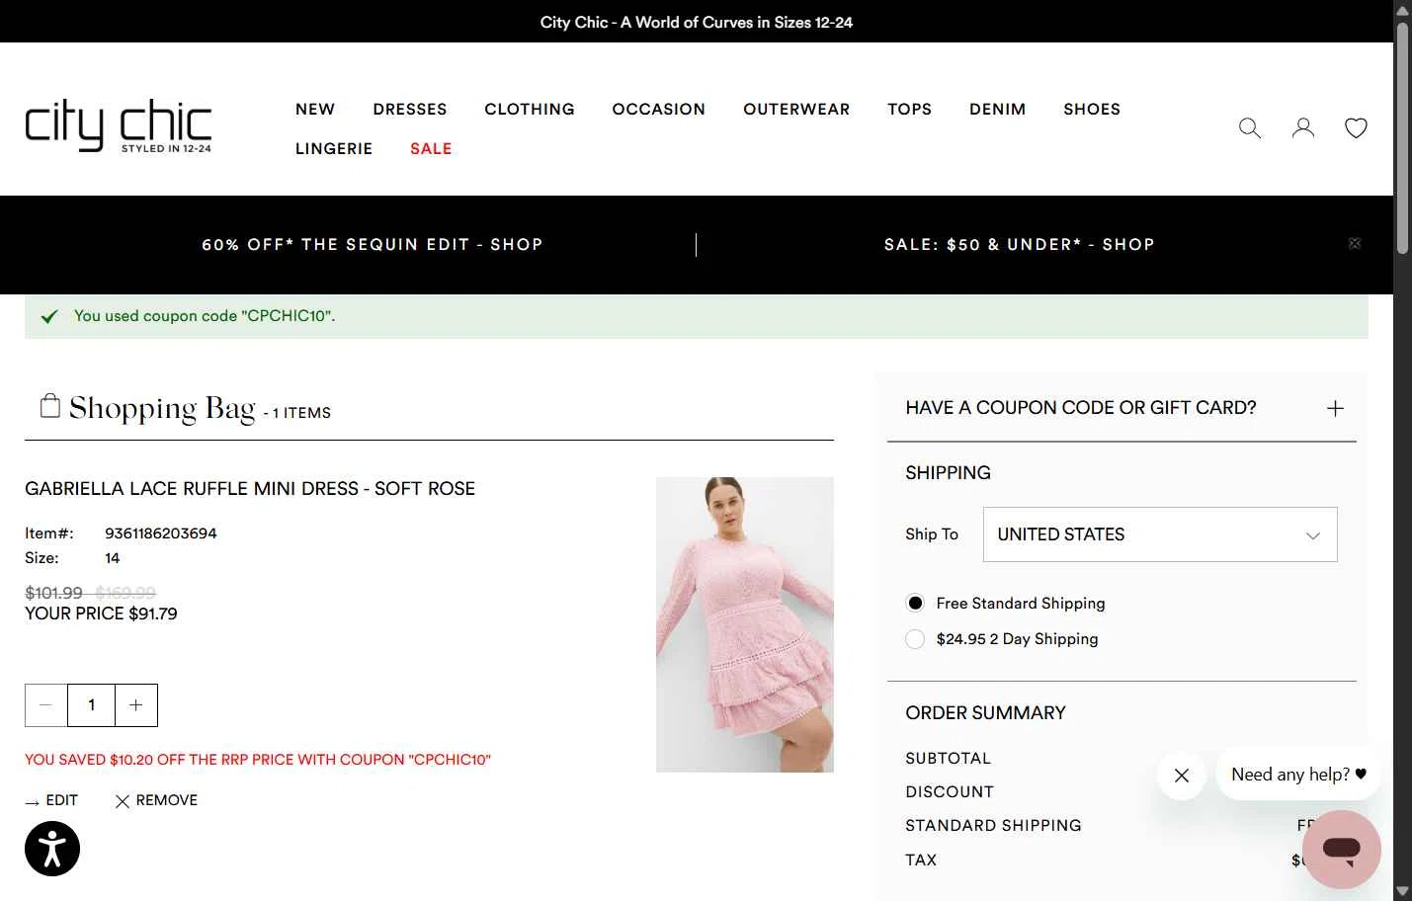Image resolution: width=1412 pixels, height=901 pixels.
Task: Open the wishlist heart icon
Action: [x=1356, y=128]
